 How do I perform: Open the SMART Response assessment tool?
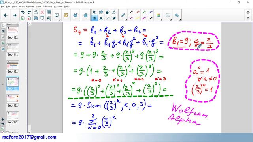[x=66, y=15]
